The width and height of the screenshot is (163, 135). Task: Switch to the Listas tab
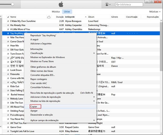coord(67,12)
